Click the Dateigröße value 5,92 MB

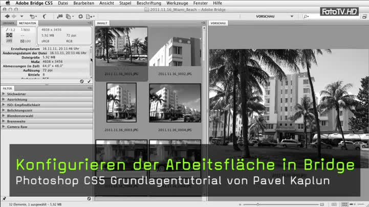(49, 57)
